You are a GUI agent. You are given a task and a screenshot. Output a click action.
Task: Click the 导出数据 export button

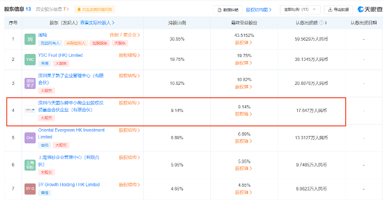click(340, 9)
